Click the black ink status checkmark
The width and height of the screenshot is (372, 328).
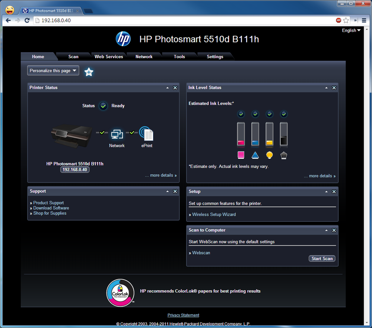point(284,114)
